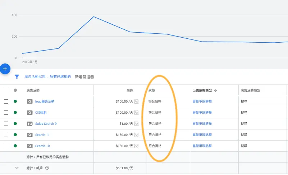Click the chart peak point near 400
Viewport: 288px width, 175px height.
click(94, 17)
